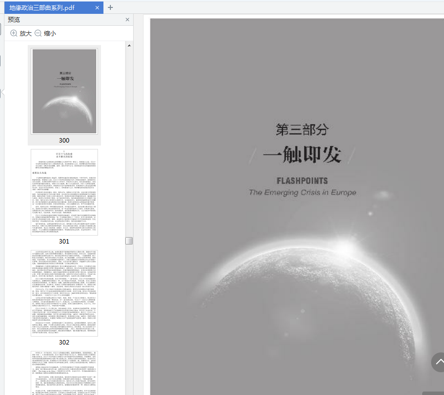The width and height of the screenshot is (444, 395).
Task: Open the partially visible thumbnail below 302
Action: 64,373
